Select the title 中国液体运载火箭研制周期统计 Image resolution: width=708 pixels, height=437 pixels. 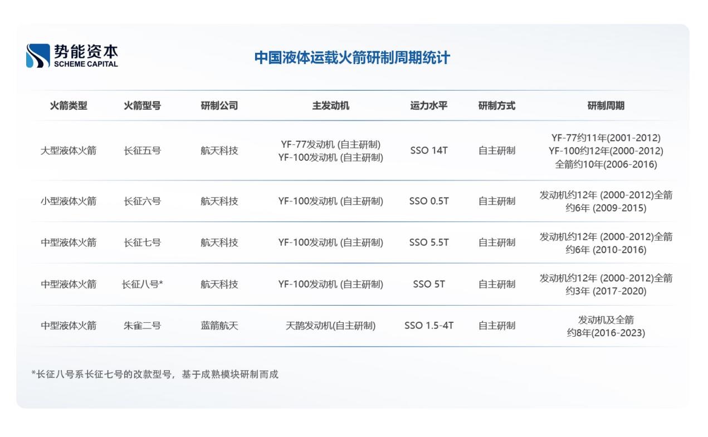click(x=352, y=58)
